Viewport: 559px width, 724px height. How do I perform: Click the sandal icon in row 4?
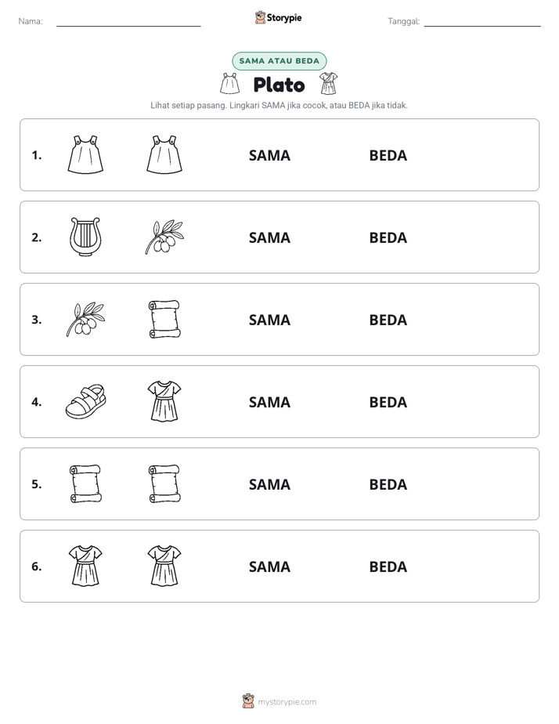click(x=85, y=402)
